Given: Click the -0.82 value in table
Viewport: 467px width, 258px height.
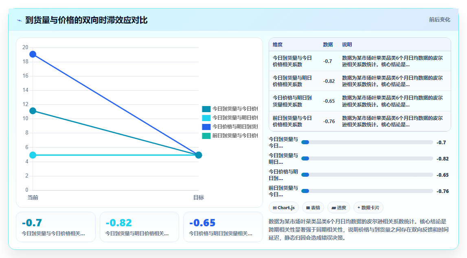Looking at the screenshot, I should click(329, 81).
